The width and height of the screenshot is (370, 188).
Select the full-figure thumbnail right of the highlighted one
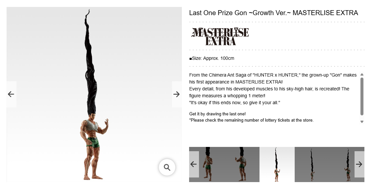coord(312,164)
